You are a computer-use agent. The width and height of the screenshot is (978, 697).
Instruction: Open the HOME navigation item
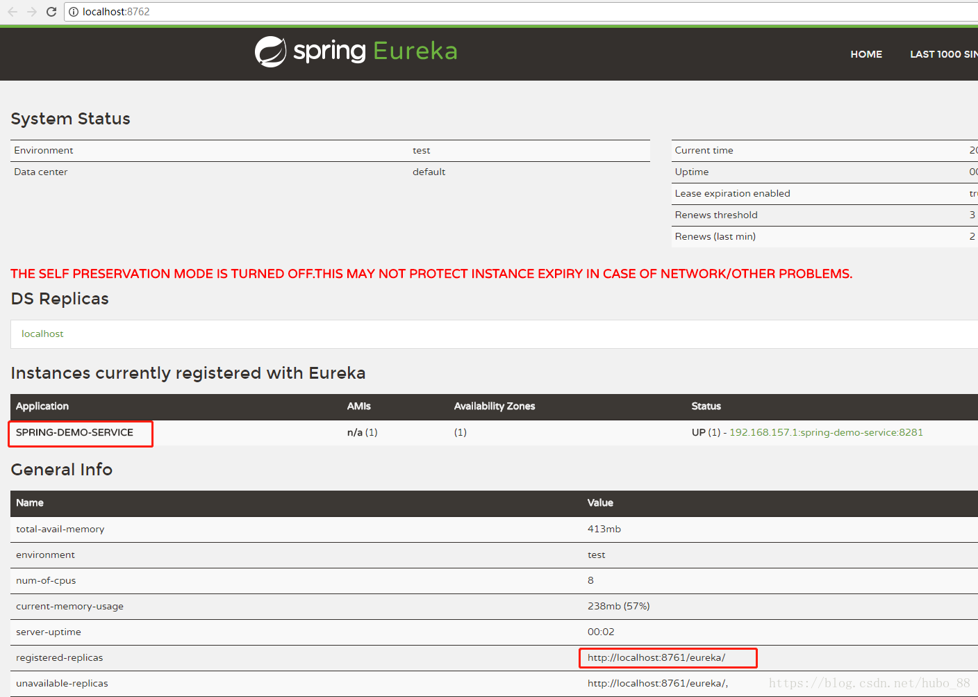tap(865, 54)
